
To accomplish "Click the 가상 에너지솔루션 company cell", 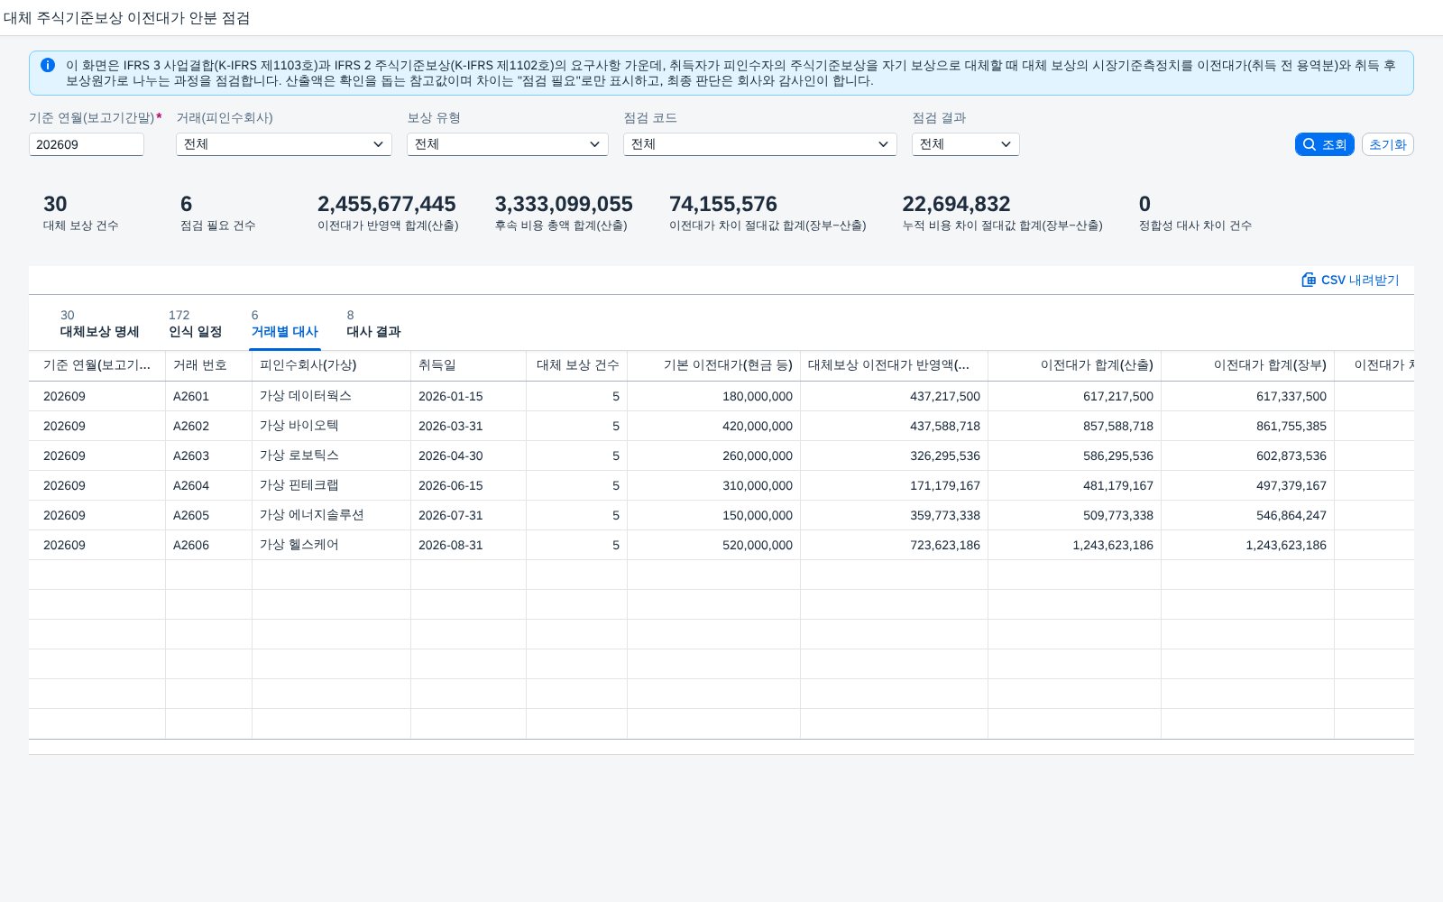I will tap(331, 515).
